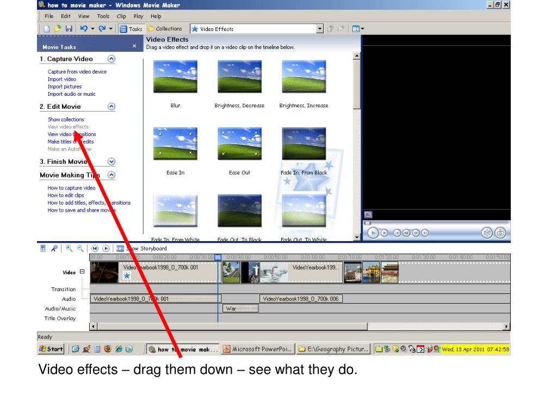This screenshot has height=418, width=557.
Task: Open the View menu
Action: [84, 16]
